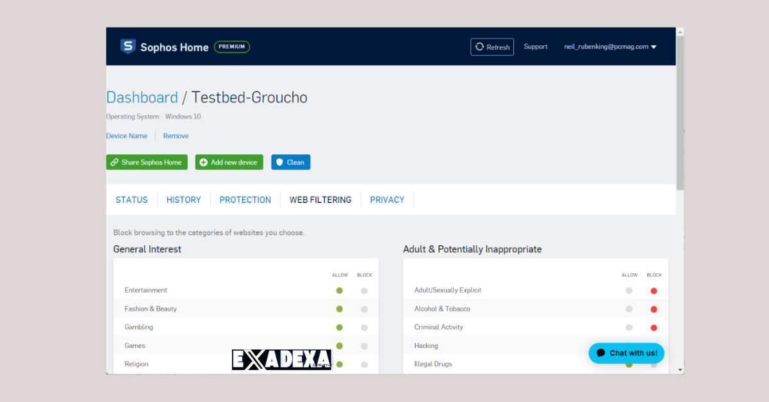Set Alcohol & Tobacco to Allow

click(629, 309)
